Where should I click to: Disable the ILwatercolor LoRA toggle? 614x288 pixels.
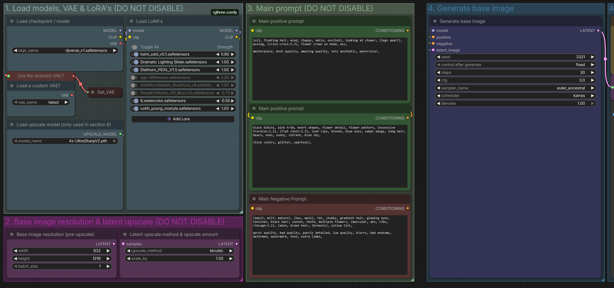click(x=134, y=101)
